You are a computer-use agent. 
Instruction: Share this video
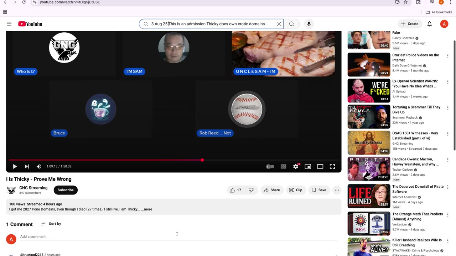click(x=272, y=190)
